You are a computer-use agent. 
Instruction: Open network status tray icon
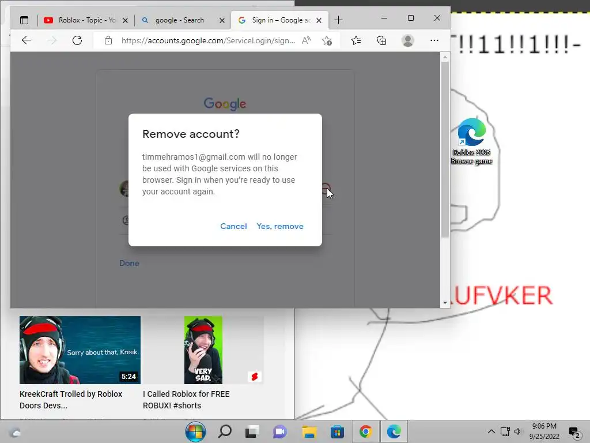point(505,431)
